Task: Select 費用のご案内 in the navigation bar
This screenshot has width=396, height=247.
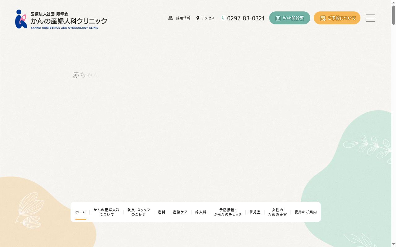Action: 306,212
